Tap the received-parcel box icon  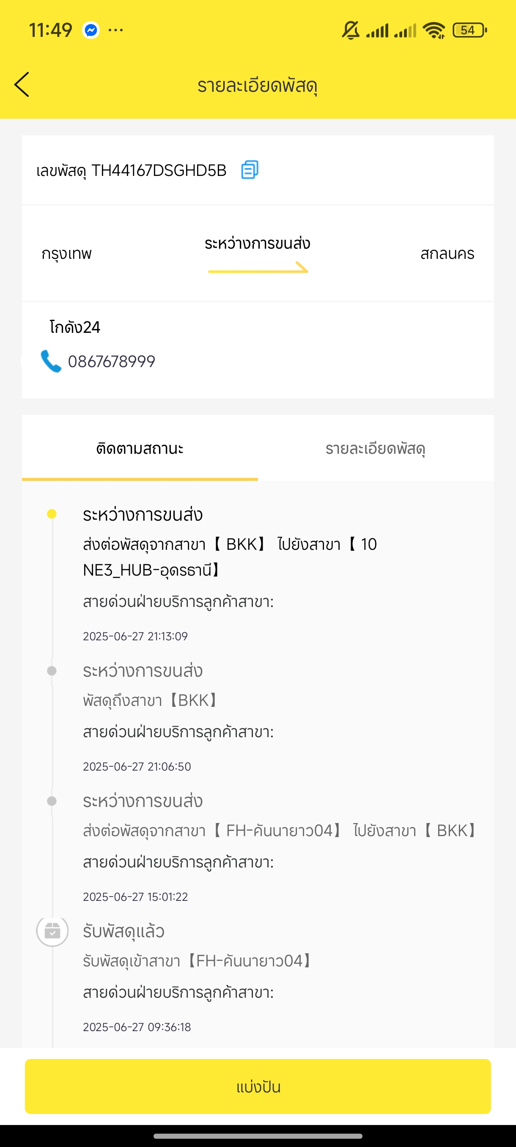(x=52, y=930)
